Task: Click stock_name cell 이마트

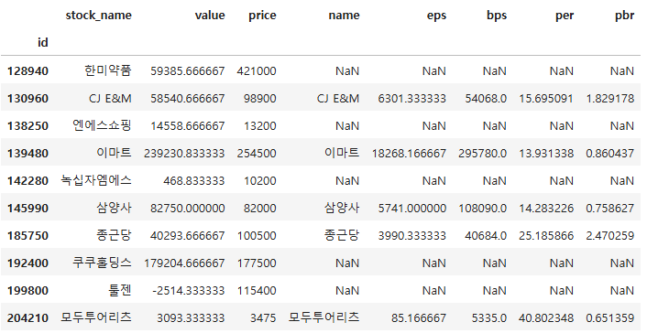Action: pyautogui.click(x=114, y=153)
